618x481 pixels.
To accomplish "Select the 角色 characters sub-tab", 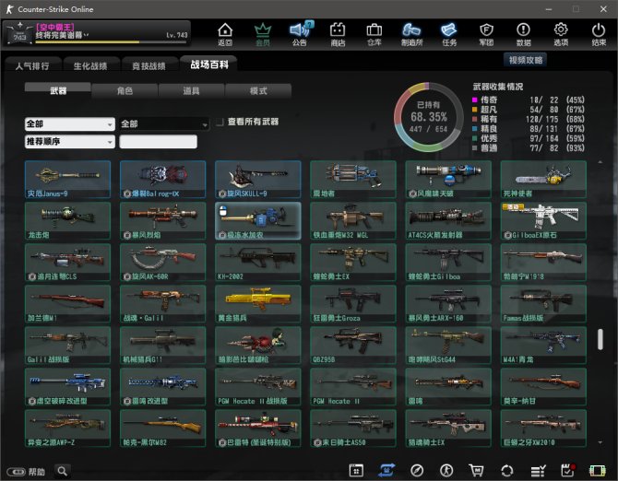I will [x=125, y=90].
